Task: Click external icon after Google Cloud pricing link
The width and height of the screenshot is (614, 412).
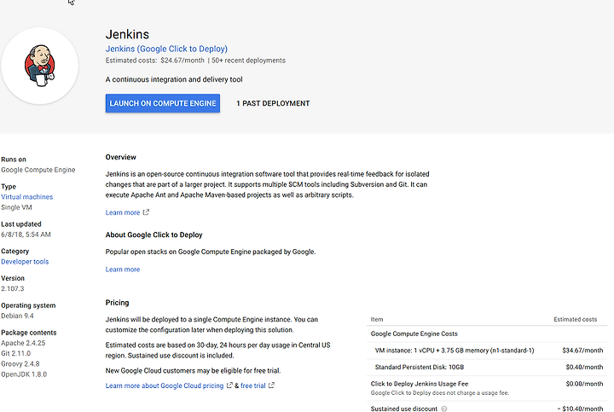Action: point(230,386)
